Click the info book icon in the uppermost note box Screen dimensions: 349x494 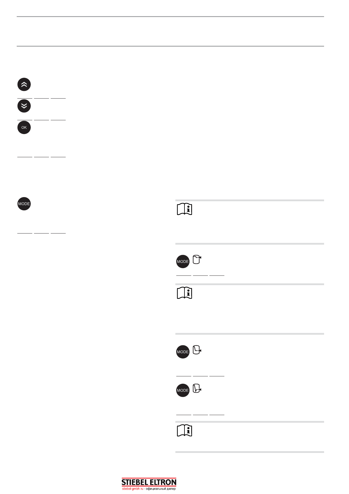click(x=184, y=209)
